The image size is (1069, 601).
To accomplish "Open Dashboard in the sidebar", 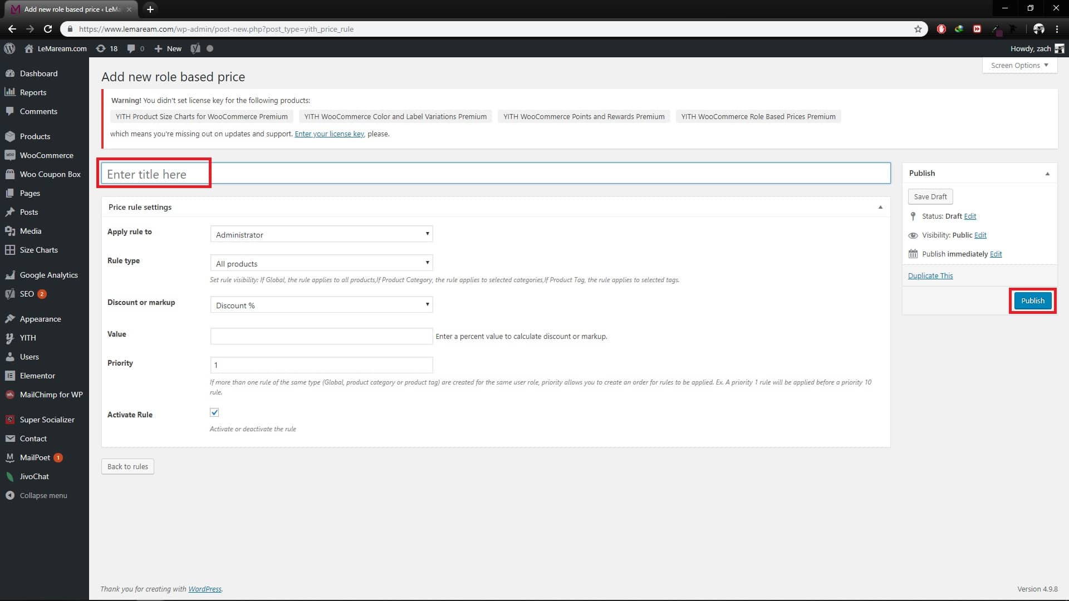I will click(38, 73).
